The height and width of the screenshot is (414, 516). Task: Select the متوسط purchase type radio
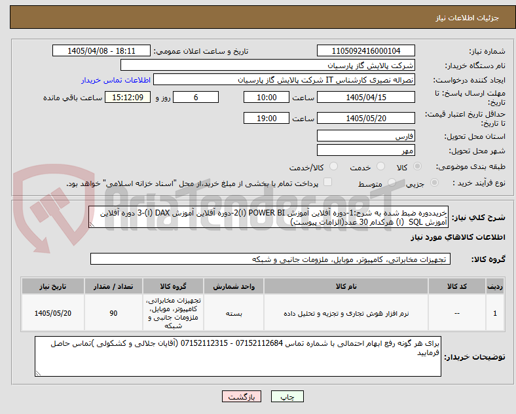[392, 183]
